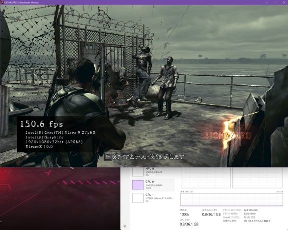The height and width of the screenshot is (230, 288).
Task: Select the GPU 1 NVIDIA GeForce entry
Action: [153, 198]
